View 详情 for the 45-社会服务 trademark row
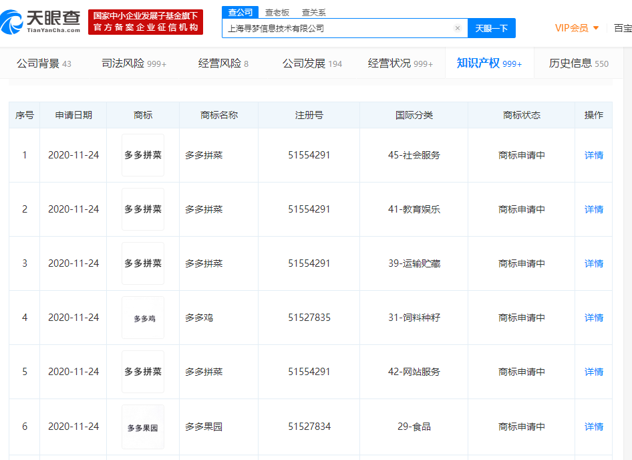 point(593,155)
